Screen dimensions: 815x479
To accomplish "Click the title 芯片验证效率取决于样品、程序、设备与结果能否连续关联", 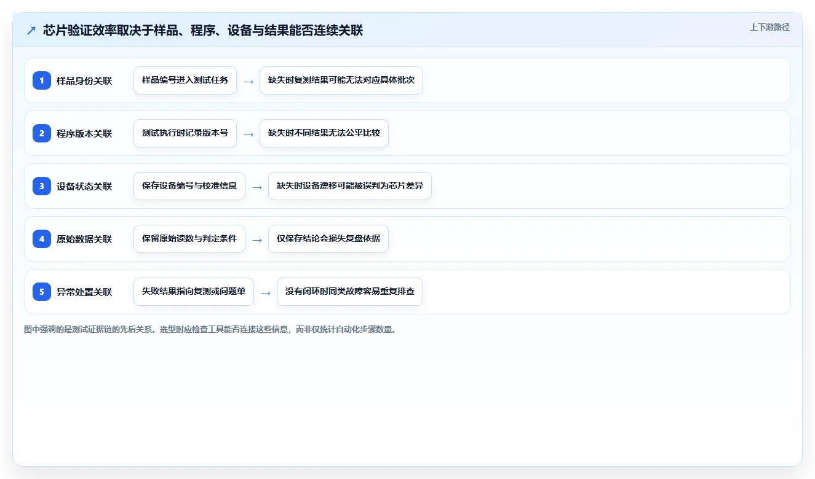I will [203, 30].
